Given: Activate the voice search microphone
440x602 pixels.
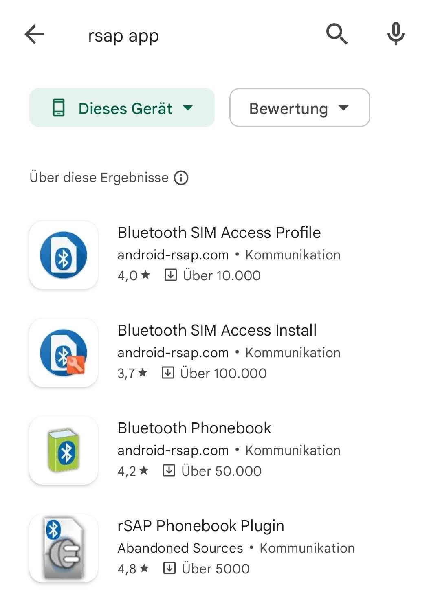Looking at the screenshot, I should coord(396,34).
